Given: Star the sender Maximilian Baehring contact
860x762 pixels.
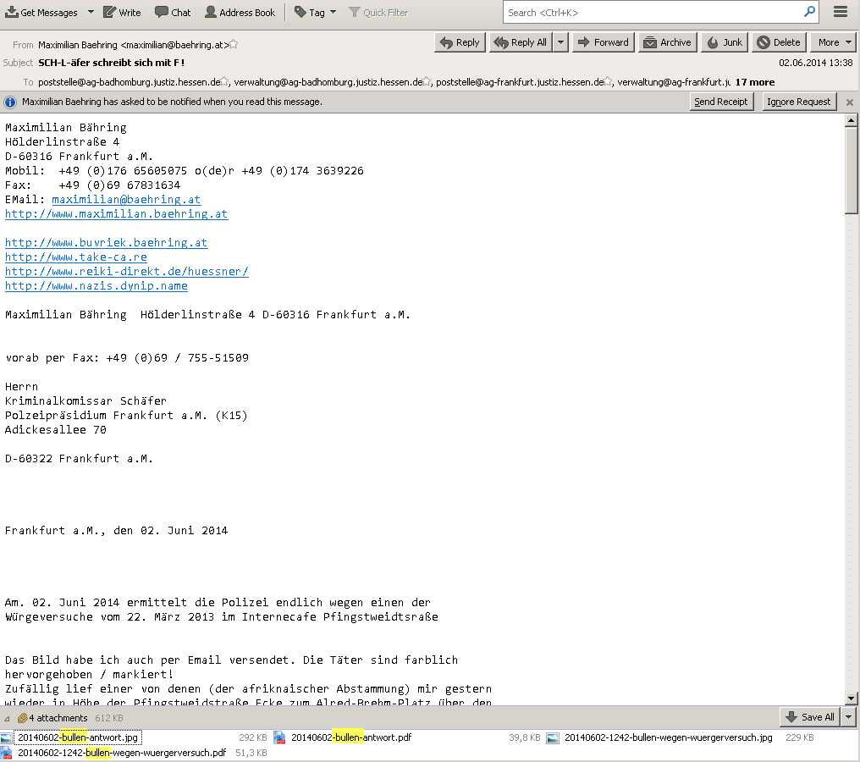Looking at the screenshot, I should click(x=234, y=44).
